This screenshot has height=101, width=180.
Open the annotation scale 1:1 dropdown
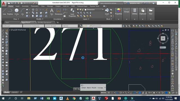(x=150, y=93)
